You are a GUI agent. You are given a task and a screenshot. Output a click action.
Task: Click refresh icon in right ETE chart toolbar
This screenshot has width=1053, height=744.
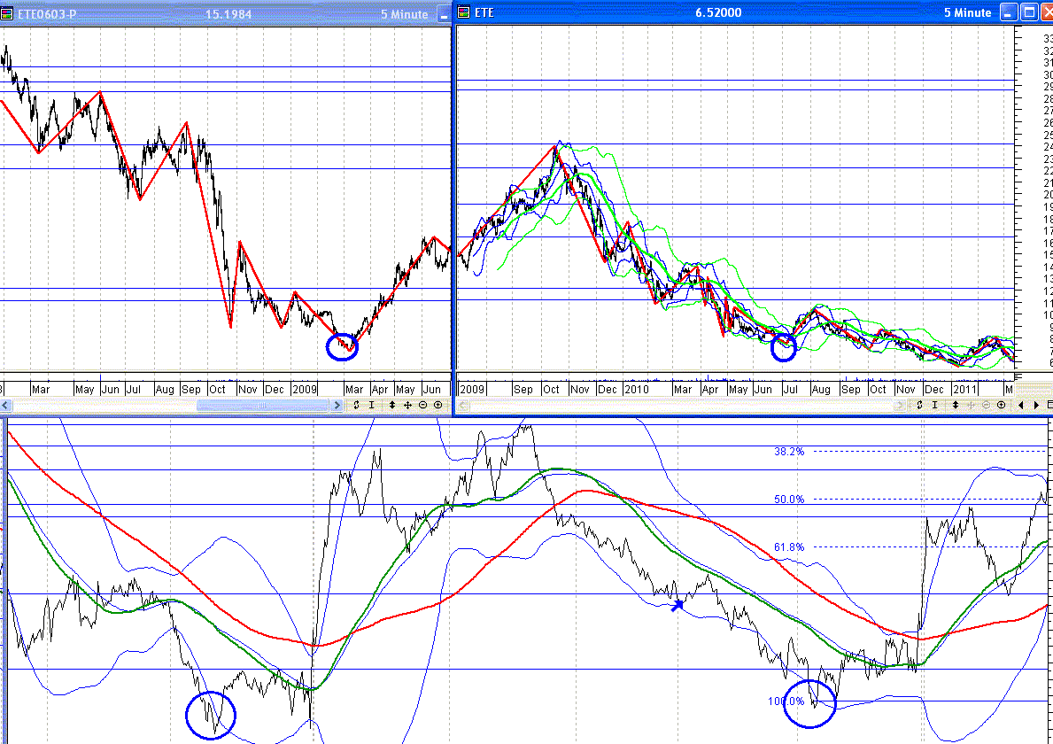(x=920, y=405)
